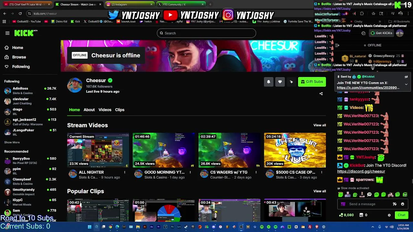The height and width of the screenshot is (232, 413).
Task: Collapse the chat panel arrow icon
Action: pyautogui.click(x=337, y=45)
